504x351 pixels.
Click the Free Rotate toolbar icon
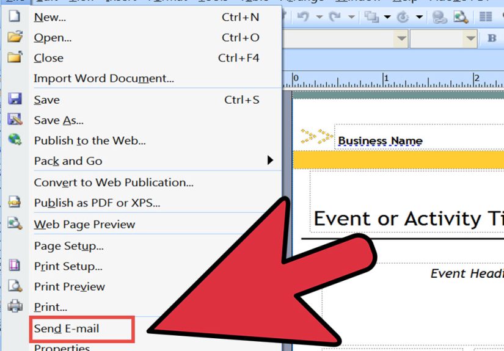(403, 16)
